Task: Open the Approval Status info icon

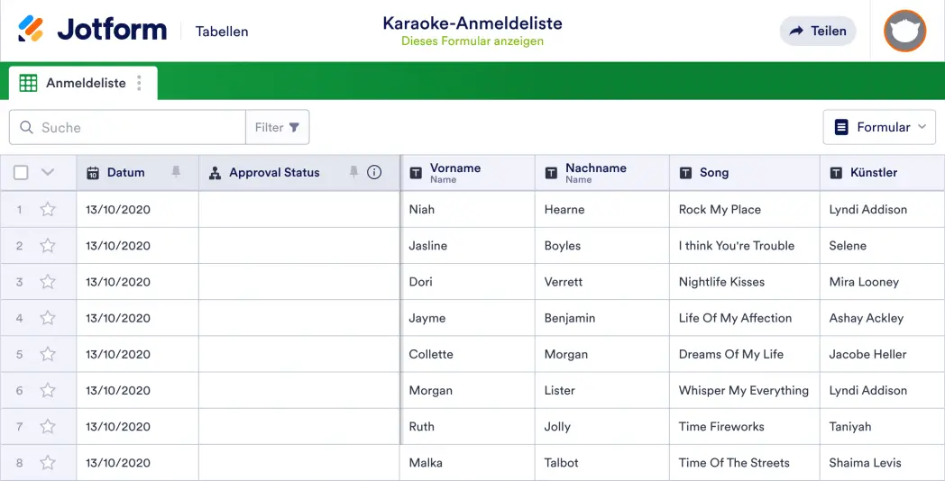Action: point(374,172)
